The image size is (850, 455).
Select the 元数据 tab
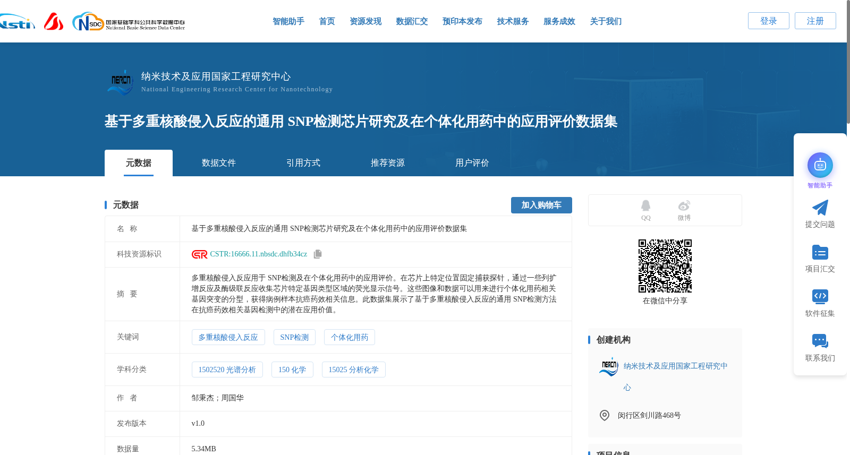click(139, 163)
